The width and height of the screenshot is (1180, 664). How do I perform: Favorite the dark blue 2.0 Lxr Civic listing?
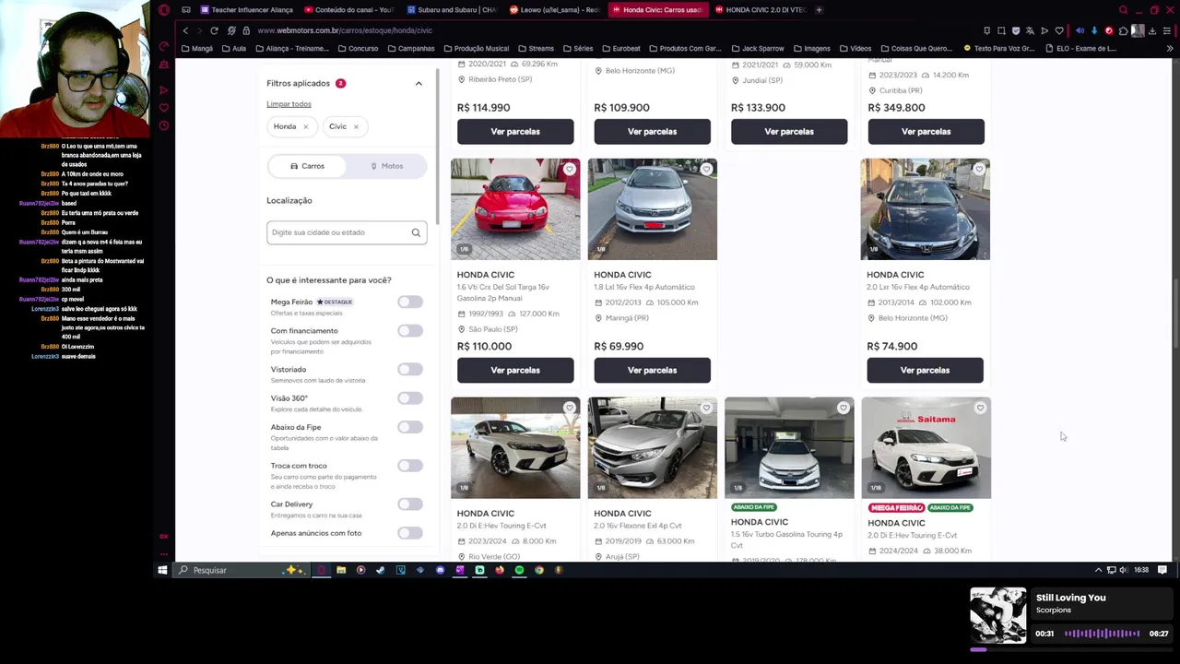pyautogui.click(x=979, y=169)
